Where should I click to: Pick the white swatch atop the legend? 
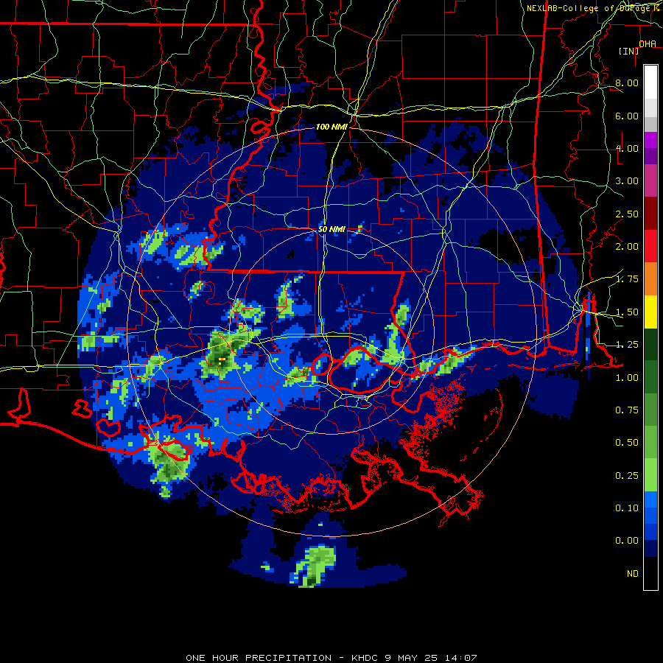click(x=650, y=83)
